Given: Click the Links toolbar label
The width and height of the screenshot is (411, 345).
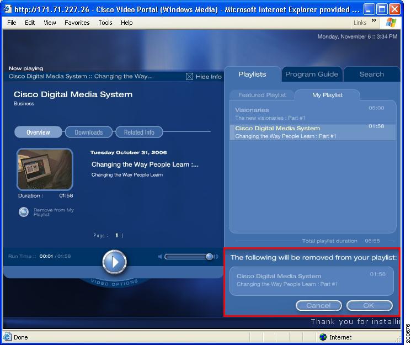Looking at the screenshot, I should click(x=360, y=23).
